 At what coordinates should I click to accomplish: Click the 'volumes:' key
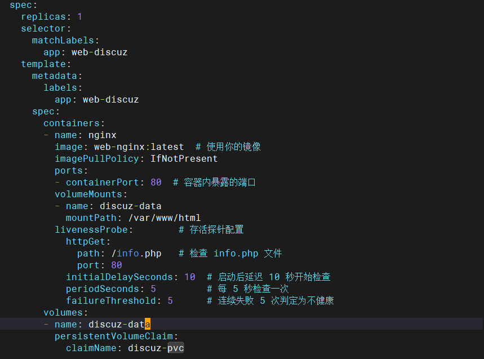tap(66, 313)
